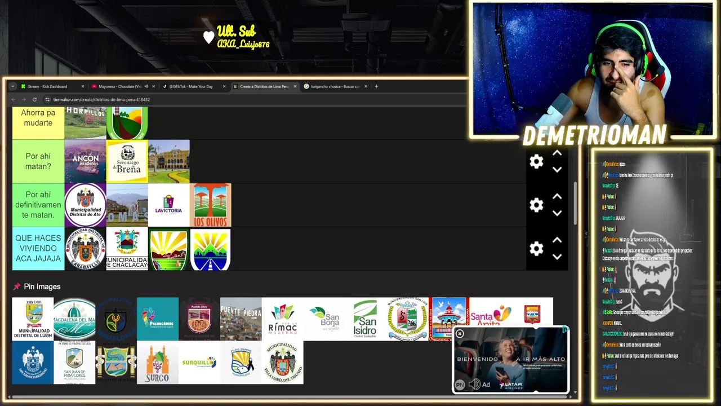Pick the Pueblo Libre logo
The width and height of the screenshot is (721, 406).
[199, 319]
